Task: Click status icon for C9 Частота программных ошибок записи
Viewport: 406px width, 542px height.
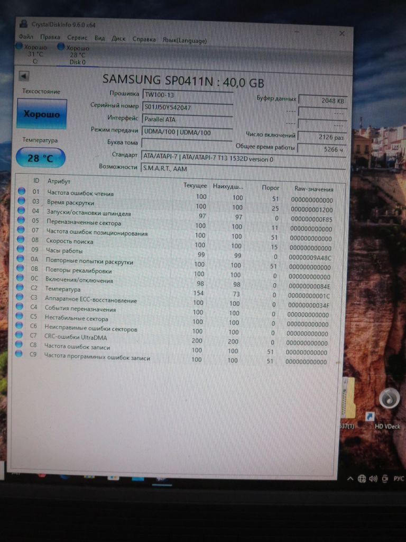Action: (x=19, y=354)
